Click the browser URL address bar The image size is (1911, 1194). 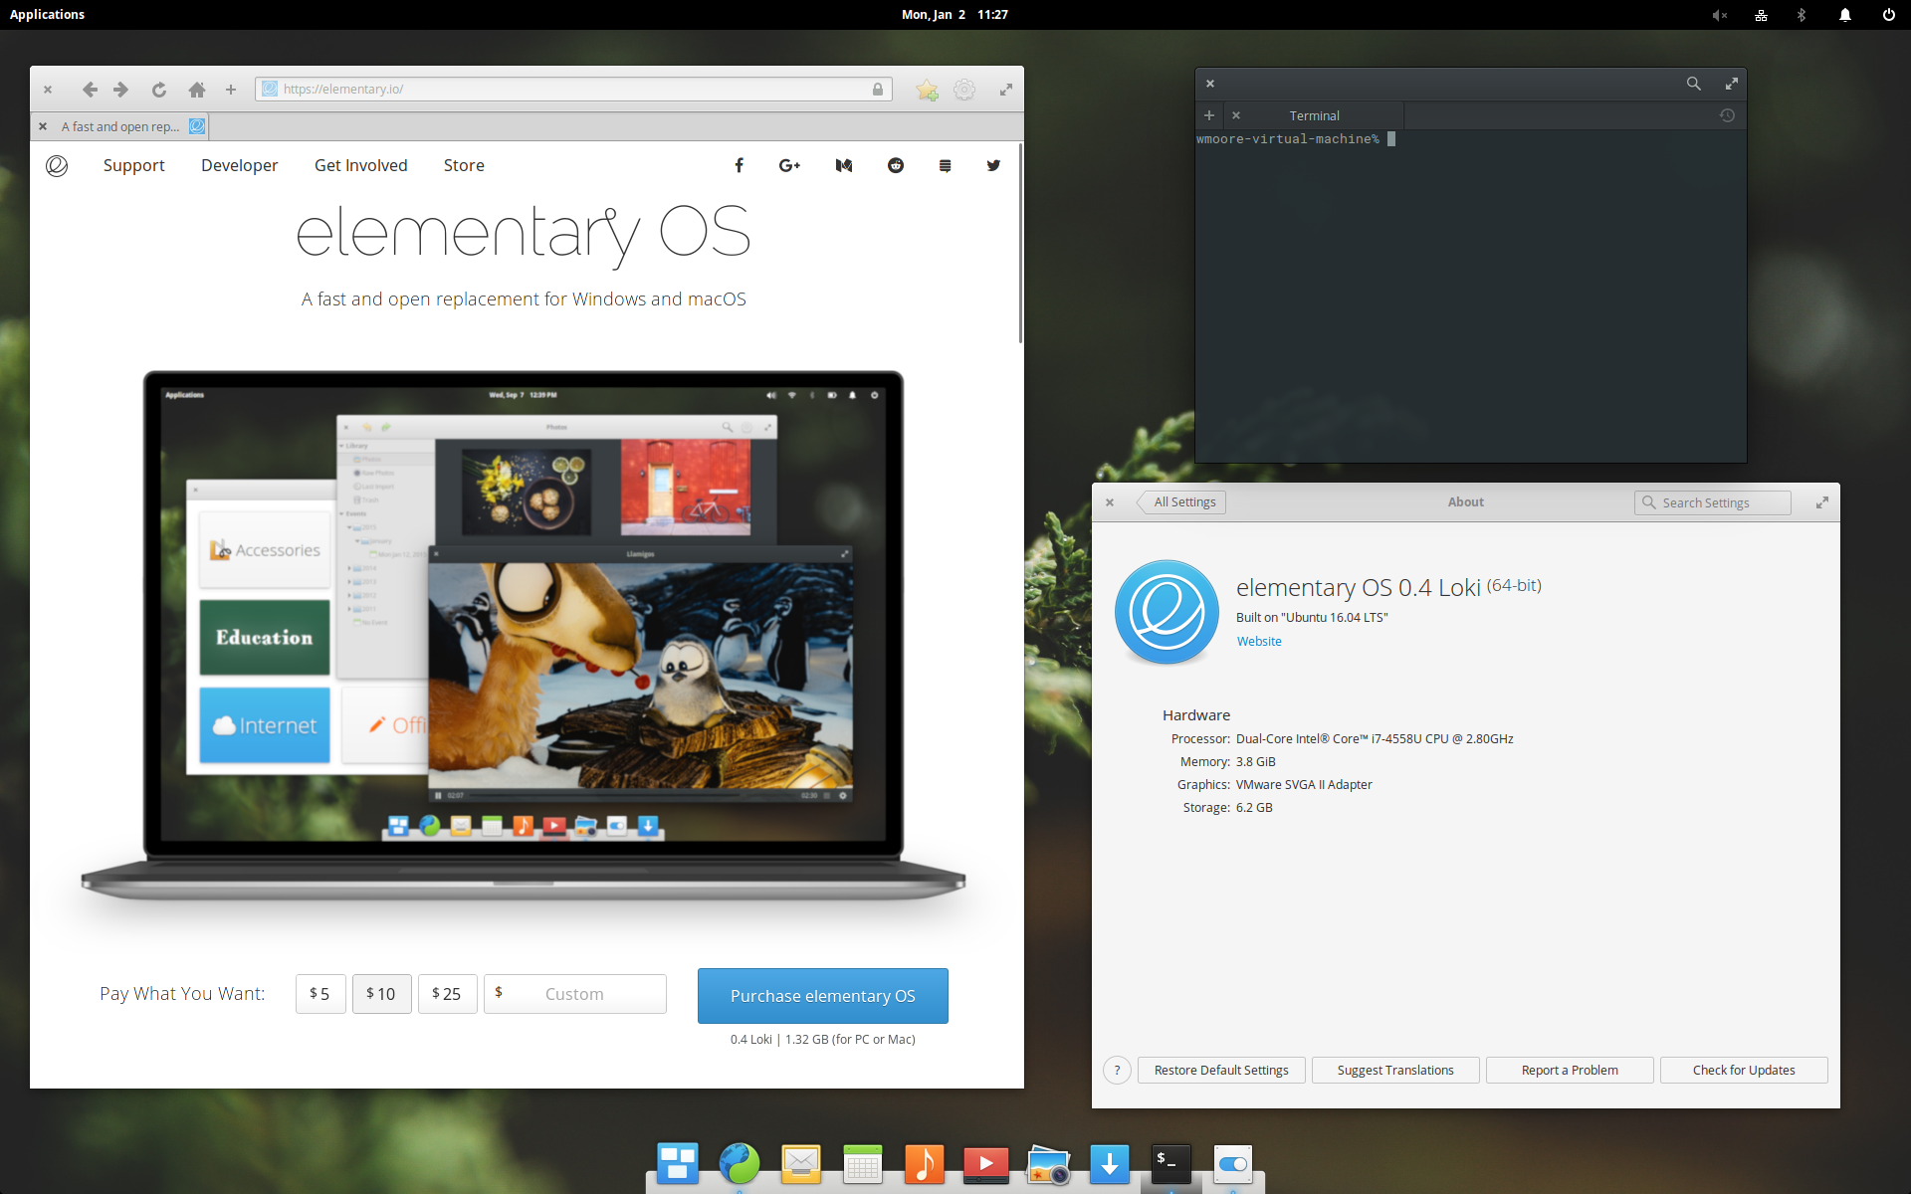coord(573,90)
